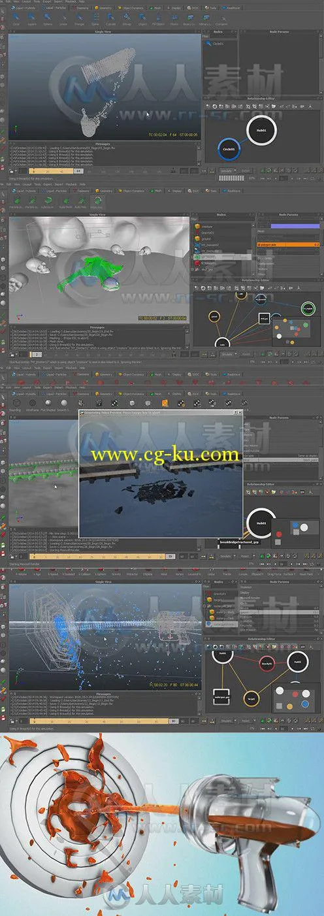Add a Drag Force daemon from shelf
The image size is (324, 916).
pos(273,572)
